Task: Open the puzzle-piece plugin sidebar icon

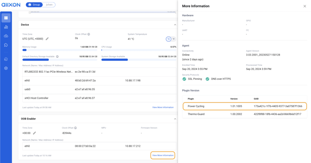Action: (6, 45)
